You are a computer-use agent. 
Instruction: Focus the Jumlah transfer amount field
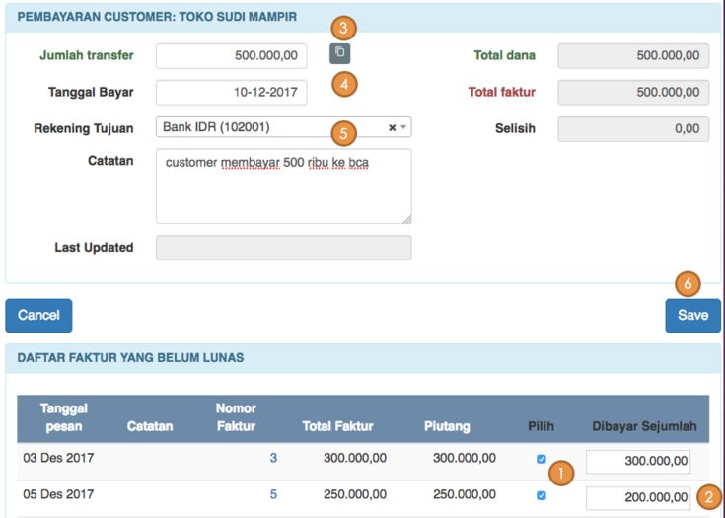point(231,56)
